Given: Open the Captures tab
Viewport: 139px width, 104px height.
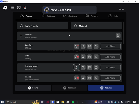Looking at the screenshot, I should tap(70, 16).
